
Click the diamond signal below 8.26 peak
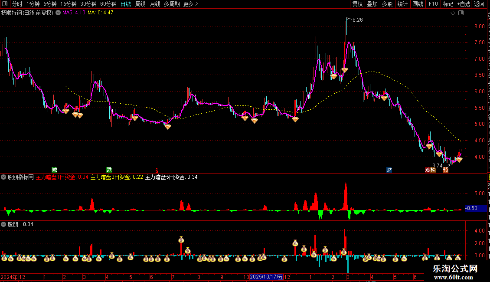pyautogui.click(x=345, y=70)
